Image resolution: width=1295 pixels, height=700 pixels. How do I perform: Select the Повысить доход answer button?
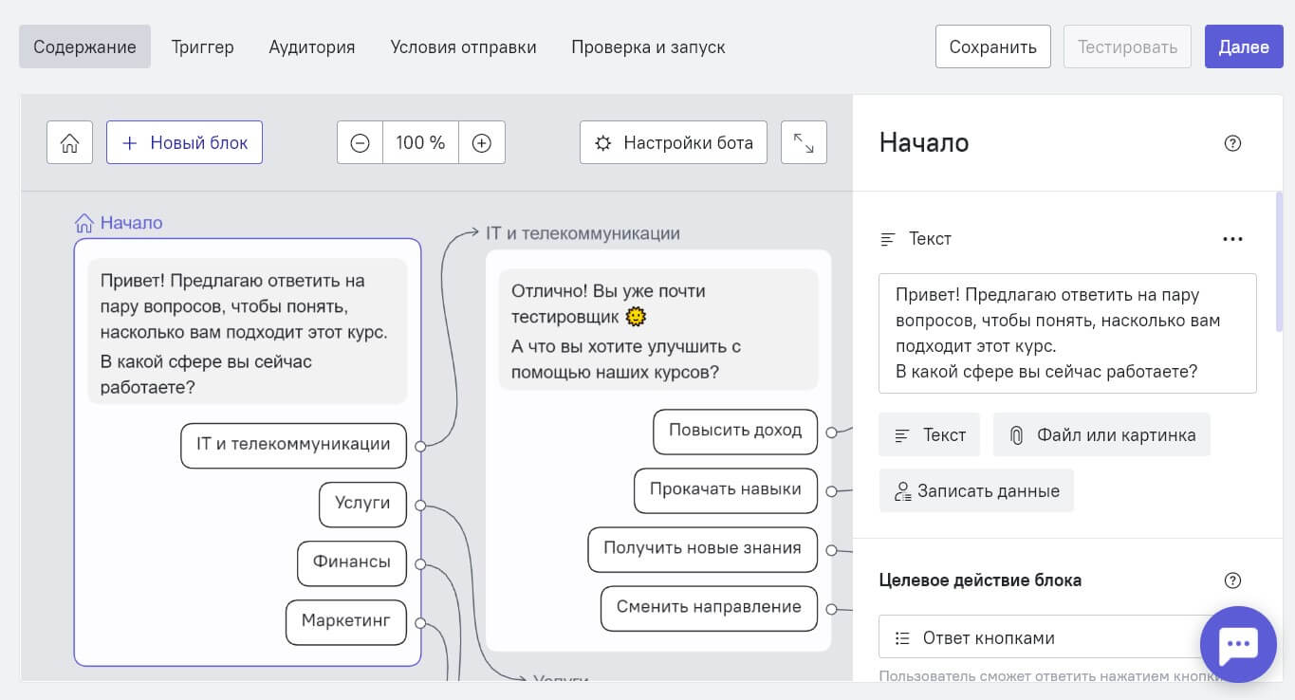tap(735, 432)
